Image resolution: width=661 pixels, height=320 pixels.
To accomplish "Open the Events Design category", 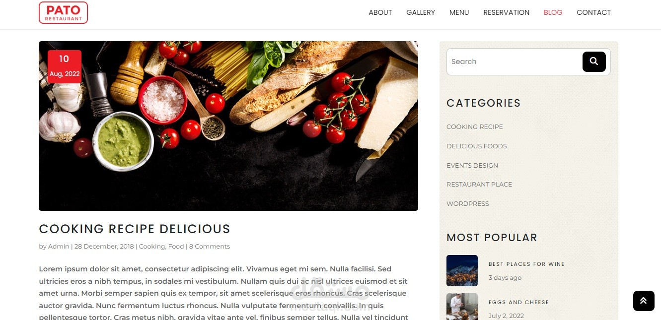I will point(472,166).
